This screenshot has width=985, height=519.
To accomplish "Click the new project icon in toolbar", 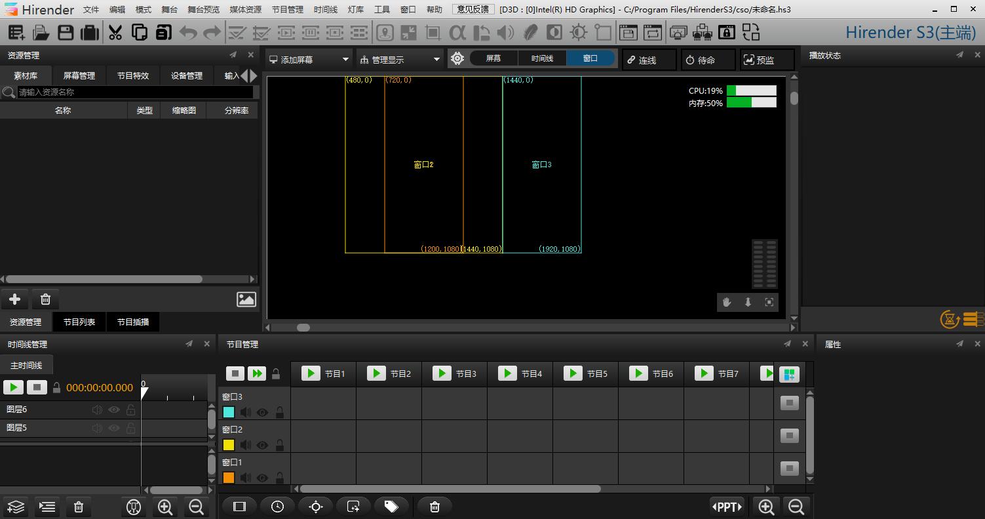I will (x=16, y=32).
